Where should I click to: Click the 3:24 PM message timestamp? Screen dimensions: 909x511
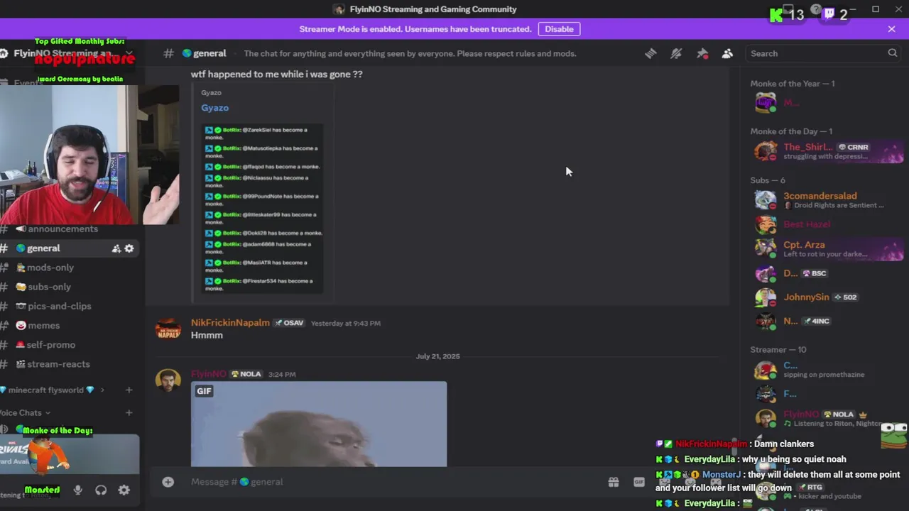282,375
